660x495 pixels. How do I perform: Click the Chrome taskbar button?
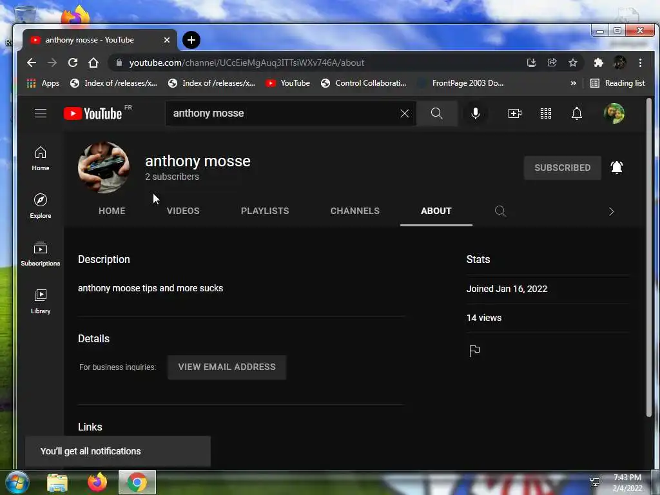(137, 482)
